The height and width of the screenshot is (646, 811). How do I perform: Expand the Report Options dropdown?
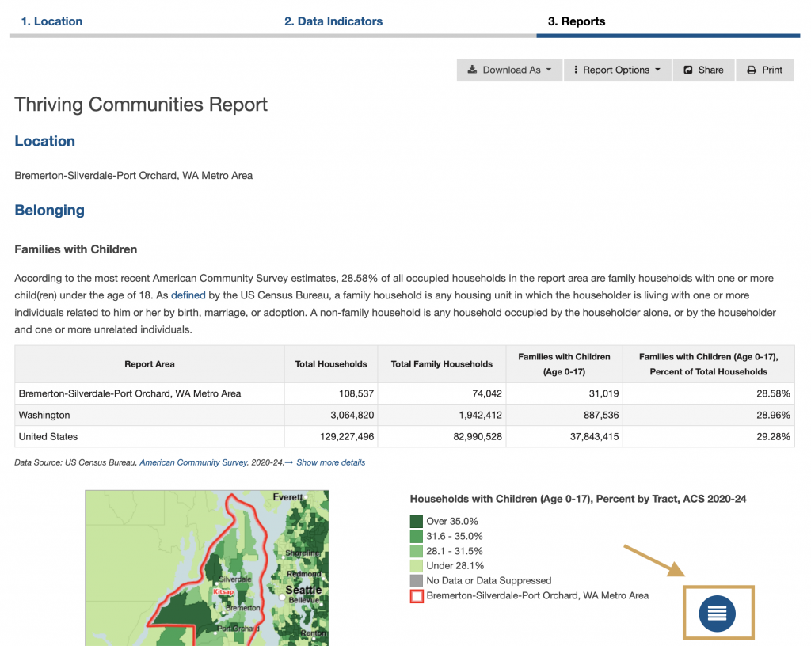[618, 70]
